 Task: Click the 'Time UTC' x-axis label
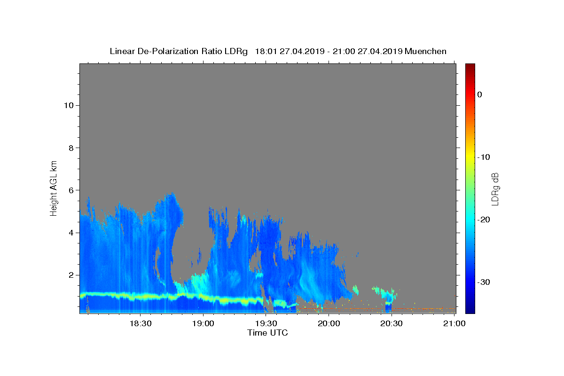click(x=267, y=333)
